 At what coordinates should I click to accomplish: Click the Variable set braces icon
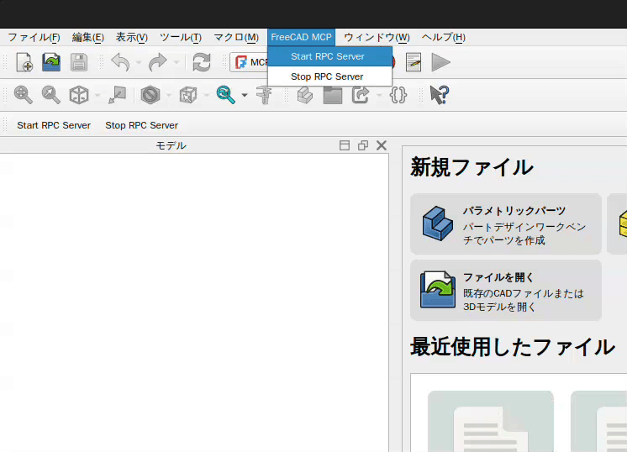point(398,95)
